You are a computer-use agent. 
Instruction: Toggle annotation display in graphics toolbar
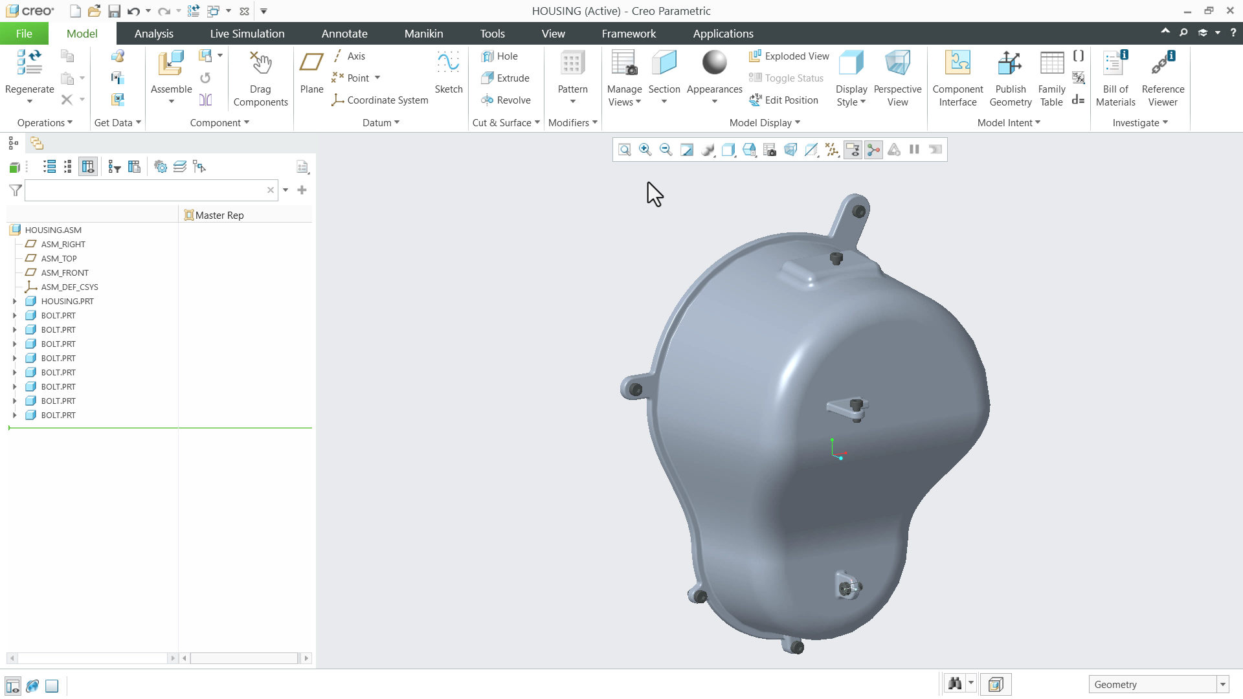point(853,150)
